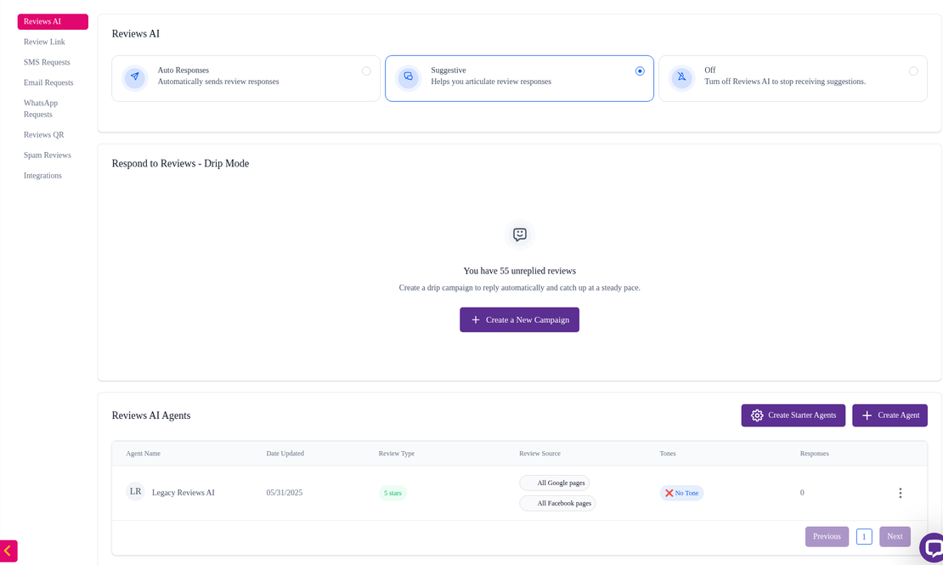Click the Auto Responses paper plane icon
Viewport: 943px width, 565px height.
[135, 77]
